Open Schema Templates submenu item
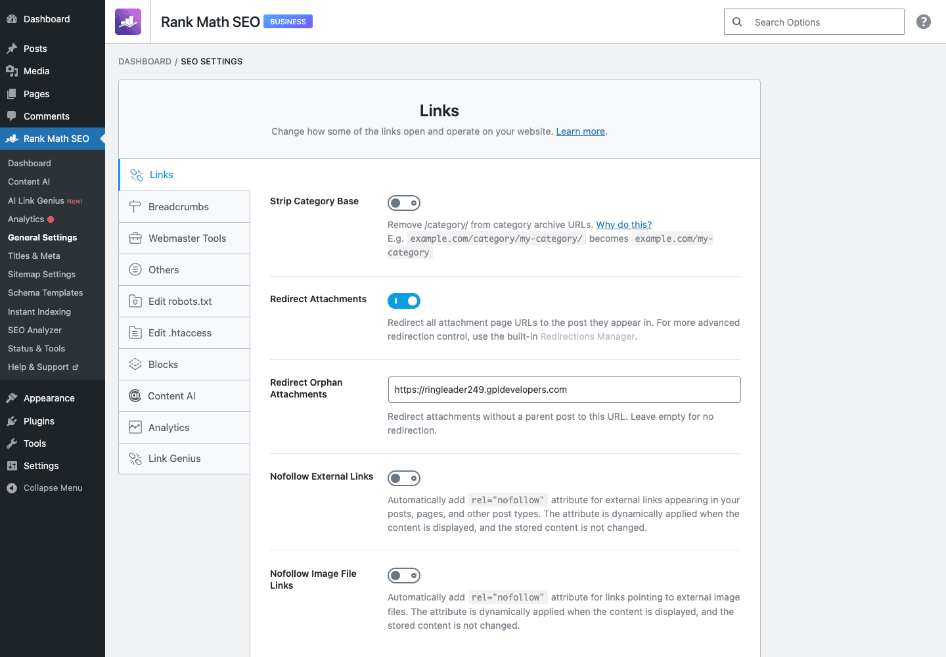This screenshot has width=946, height=657. (x=45, y=292)
